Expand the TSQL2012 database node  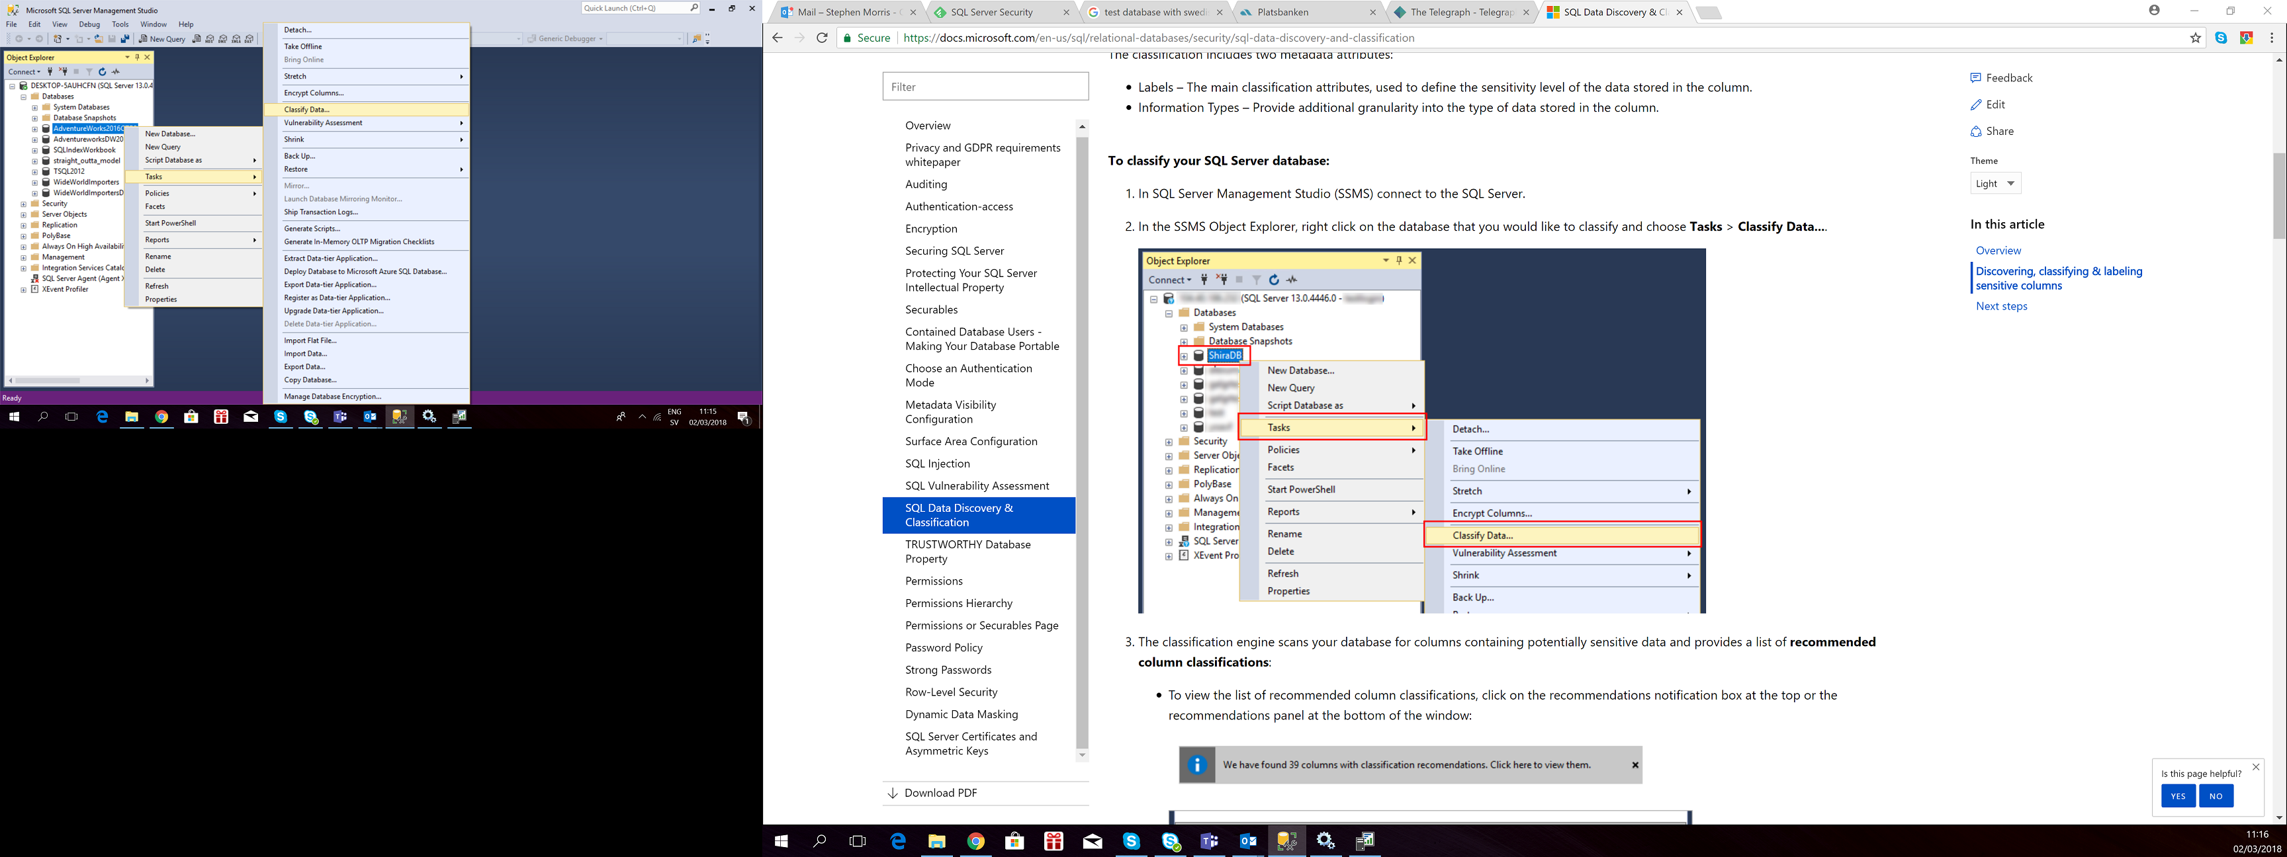(34, 171)
